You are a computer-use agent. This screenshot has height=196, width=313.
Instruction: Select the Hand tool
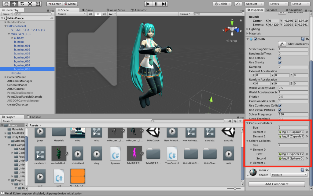click(x=6, y=4)
